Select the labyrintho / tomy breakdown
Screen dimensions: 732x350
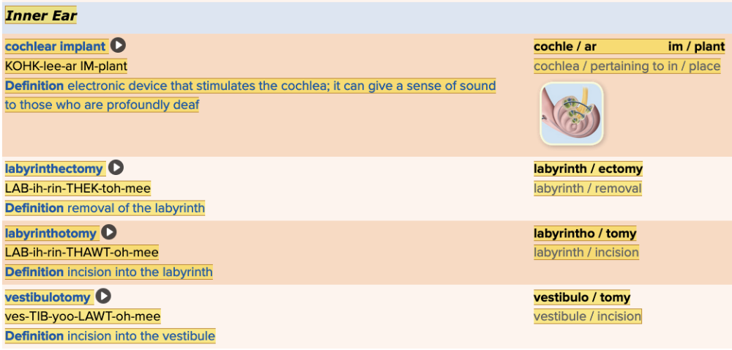click(x=585, y=234)
